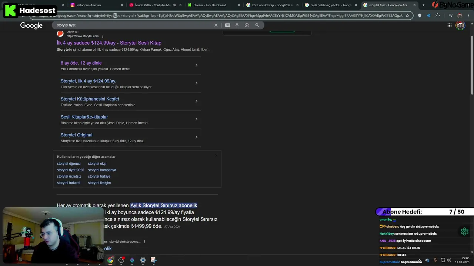Search related 'storytel turkcell'
Viewport: 474px width, 266px height.
(69, 183)
